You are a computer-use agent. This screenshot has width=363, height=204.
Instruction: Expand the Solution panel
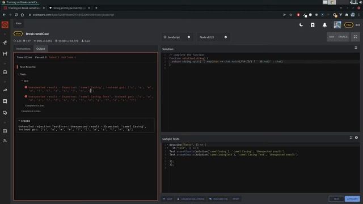coord(356,48)
